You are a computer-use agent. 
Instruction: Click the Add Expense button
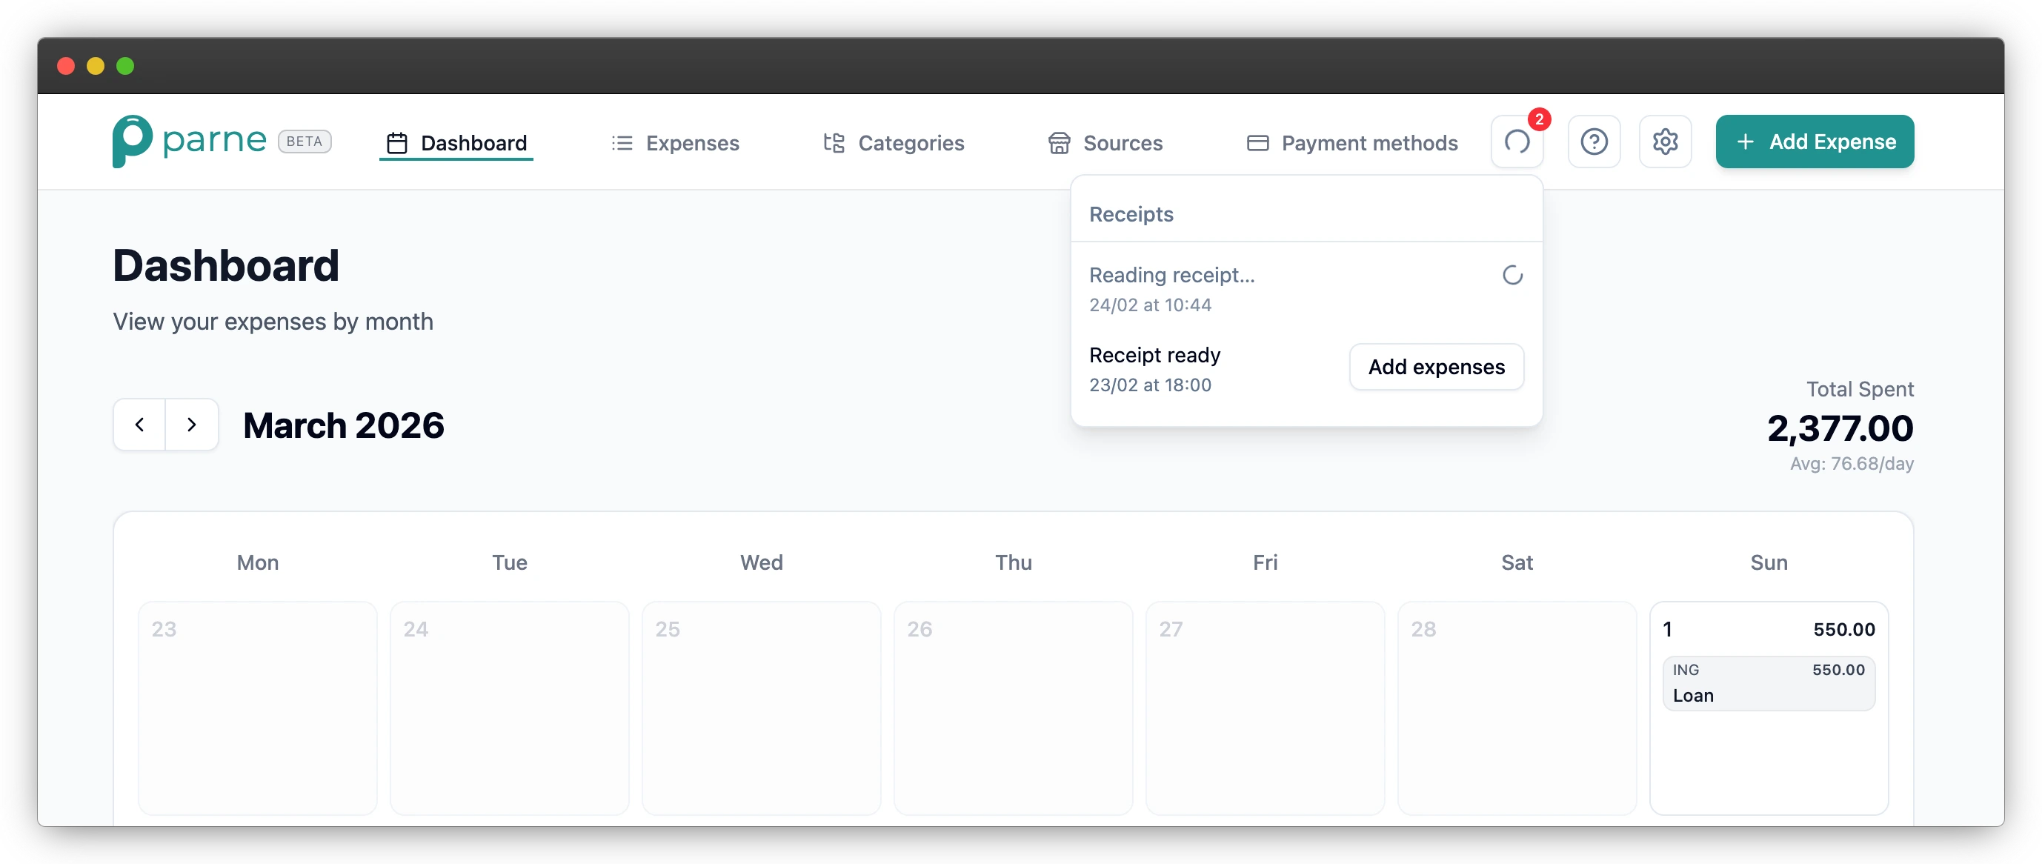pyautogui.click(x=1814, y=141)
